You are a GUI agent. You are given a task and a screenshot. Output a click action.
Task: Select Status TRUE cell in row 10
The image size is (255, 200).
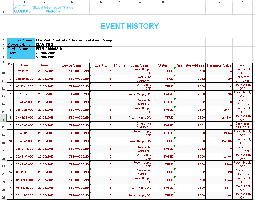click(163, 71)
